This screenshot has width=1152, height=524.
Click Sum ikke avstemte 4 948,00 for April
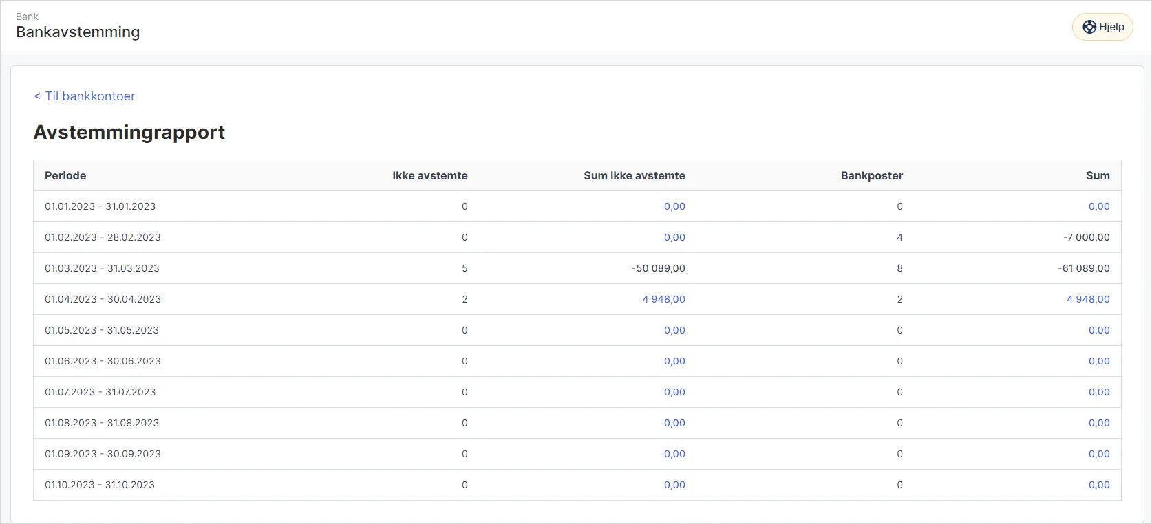coord(663,299)
